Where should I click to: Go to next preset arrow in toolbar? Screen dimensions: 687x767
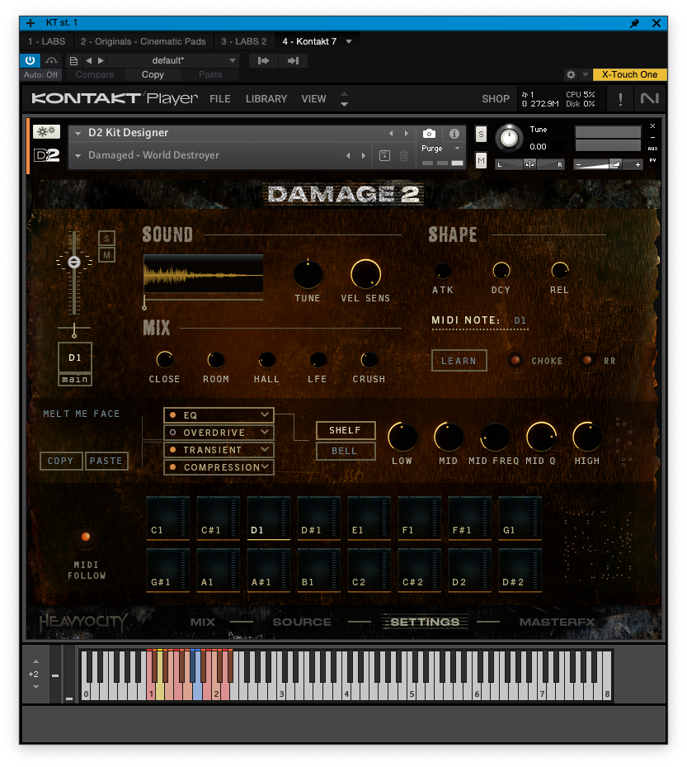point(101,60)
